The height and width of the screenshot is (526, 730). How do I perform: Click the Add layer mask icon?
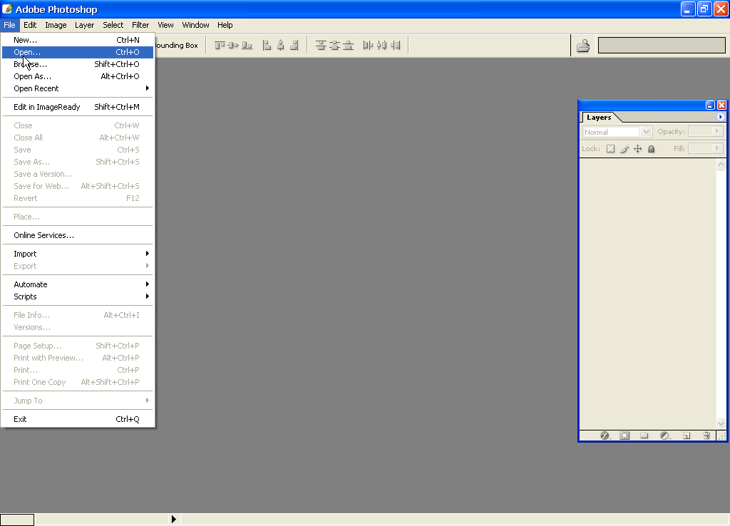(x=624, y=435)
